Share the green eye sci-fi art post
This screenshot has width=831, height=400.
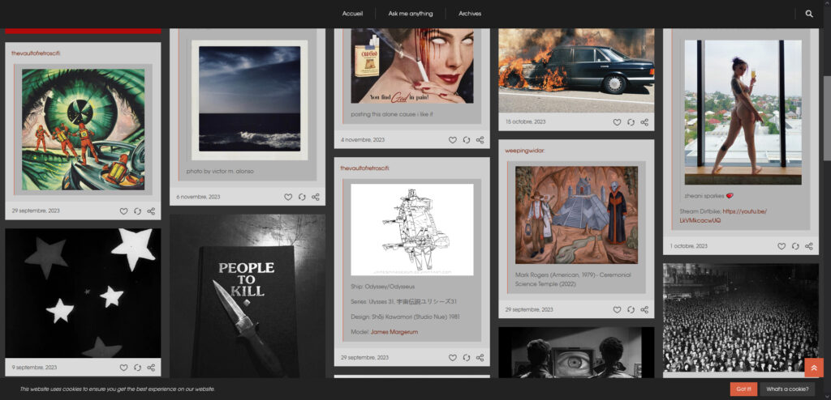[151, 211]
